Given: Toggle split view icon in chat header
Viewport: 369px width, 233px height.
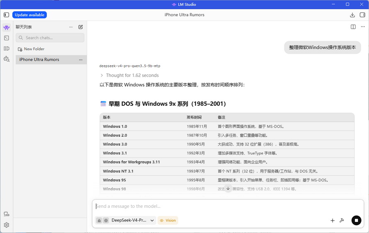Looking at the screenshot, I should click(x=353, y=27).
